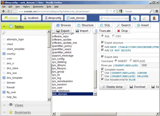The width and height of the screenshot is (160, 116).
Task: Click the ftp_user table icon in sidebar
Action: tap(4, 92)
